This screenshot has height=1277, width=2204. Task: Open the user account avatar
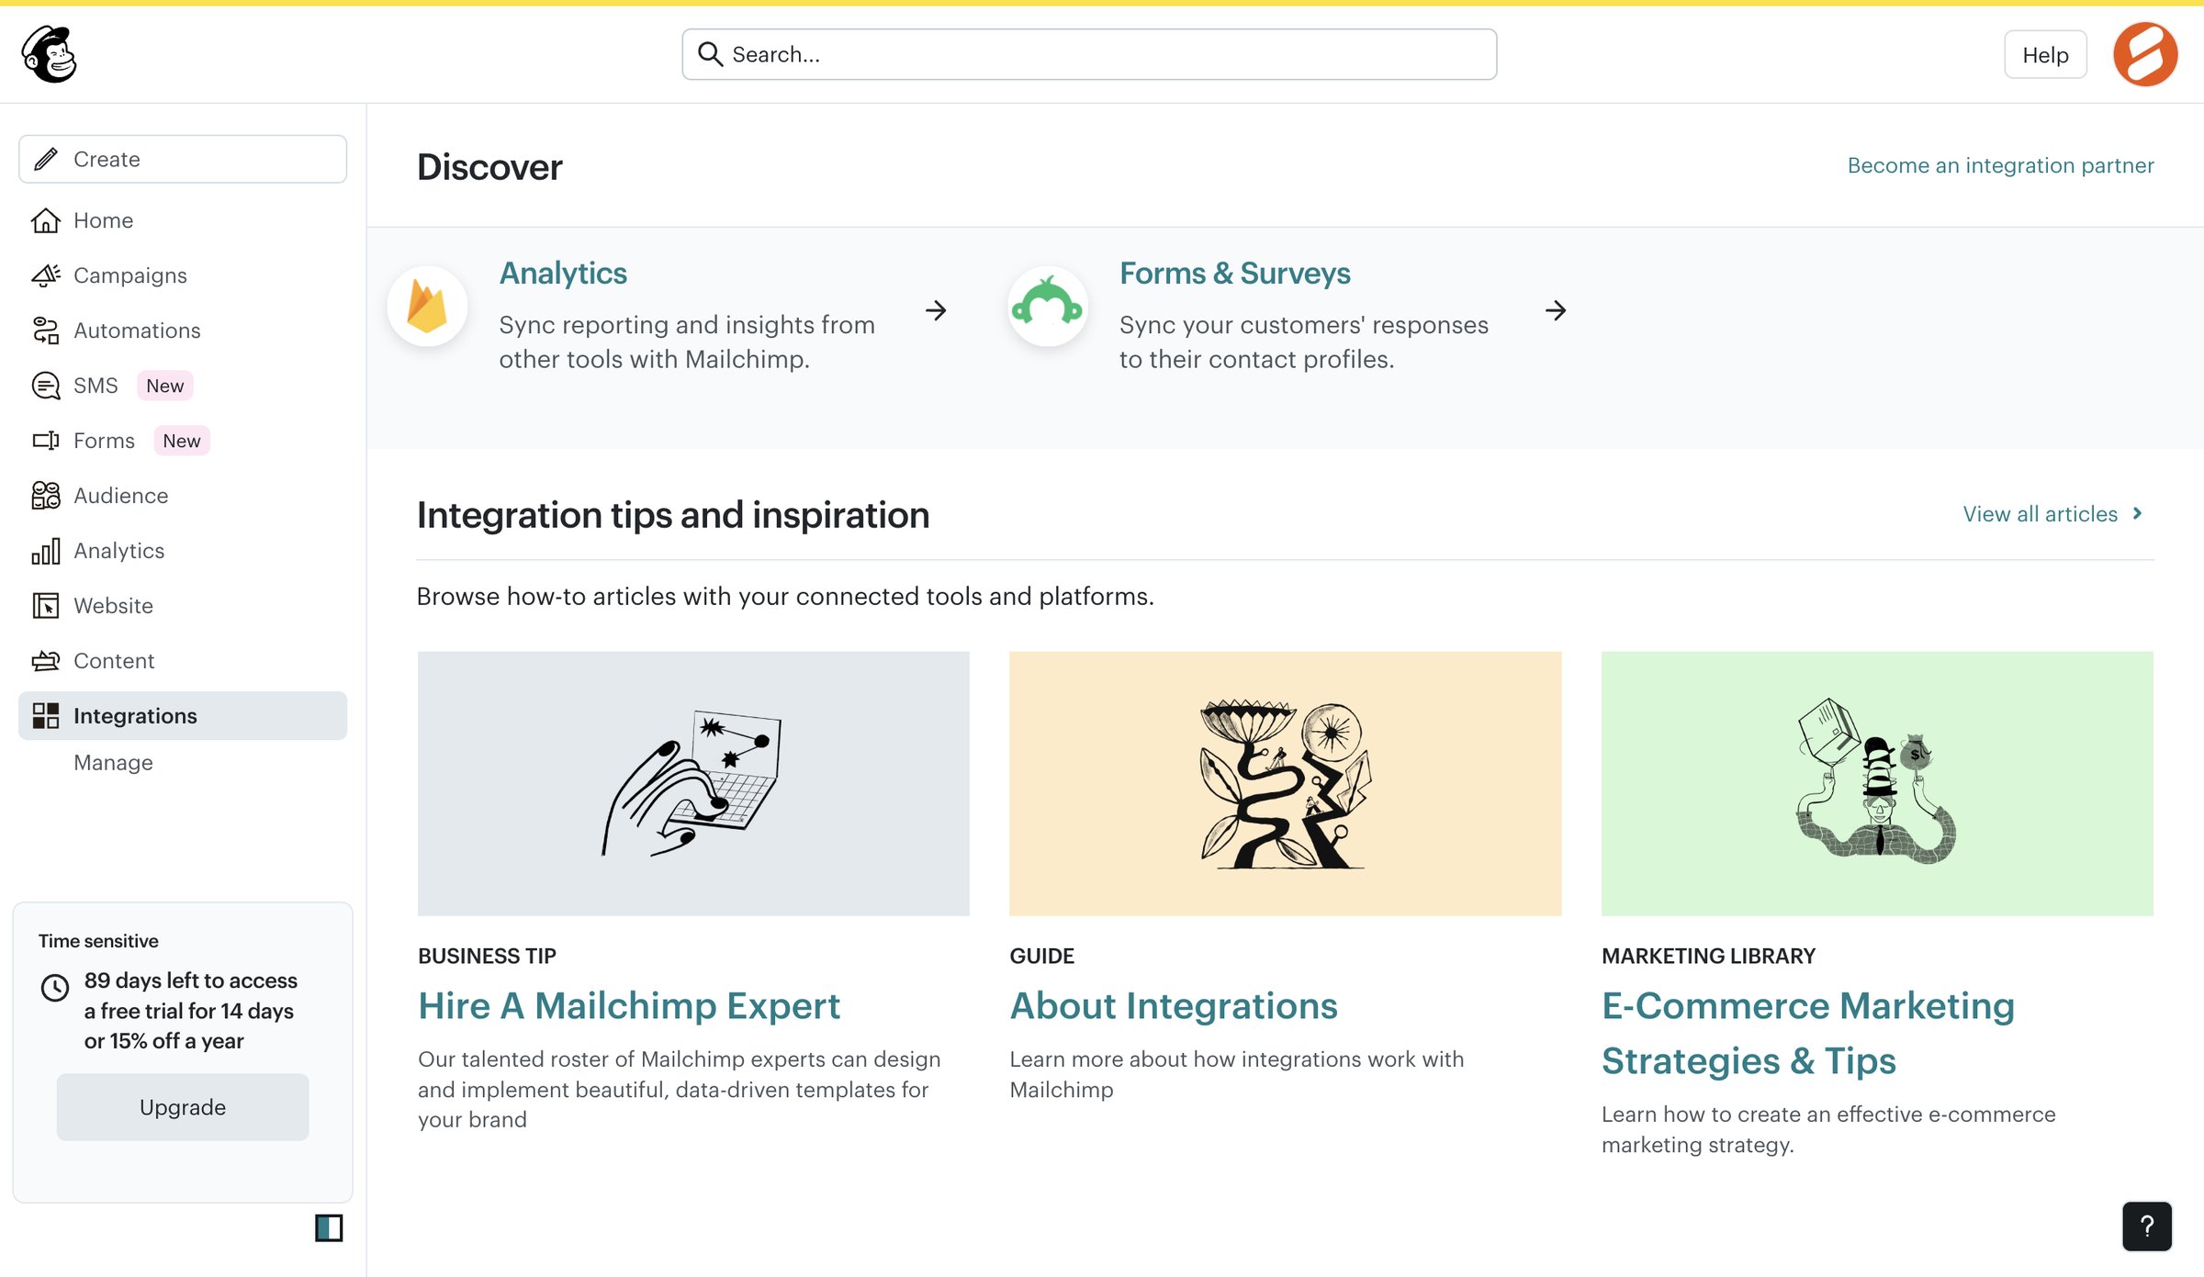[2145, 54]
